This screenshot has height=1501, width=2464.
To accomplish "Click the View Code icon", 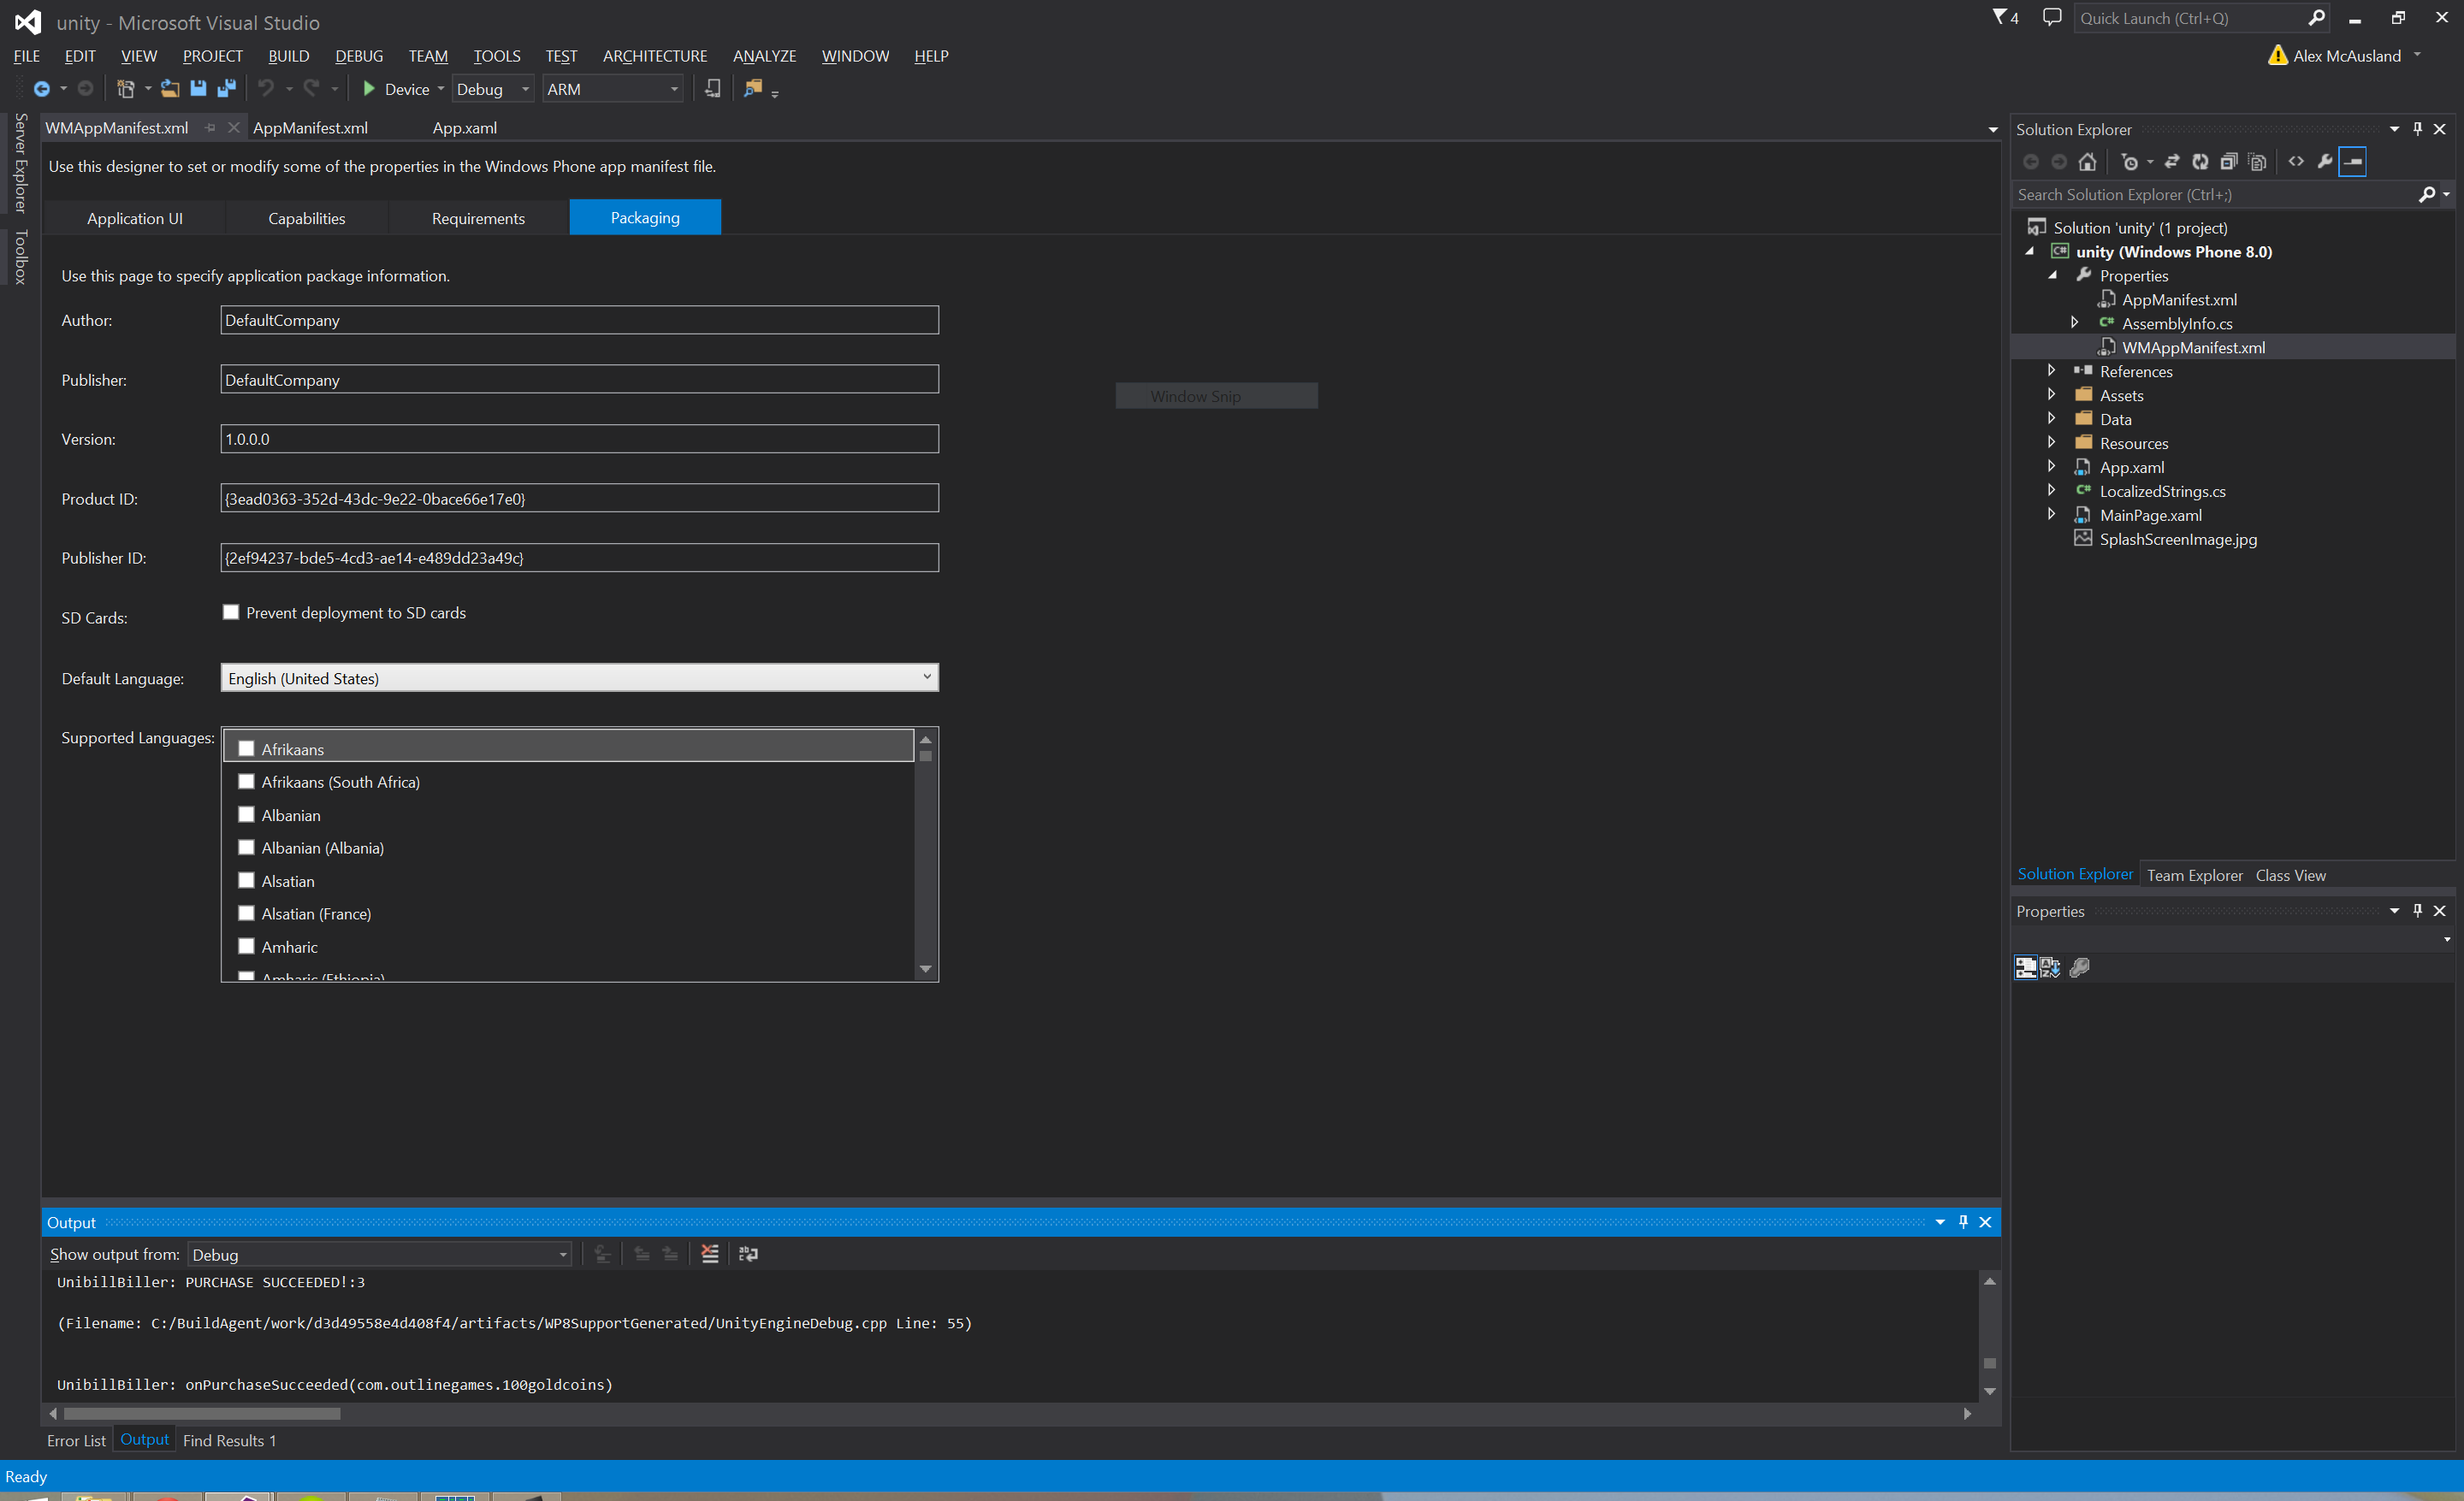I will 2296,162.
